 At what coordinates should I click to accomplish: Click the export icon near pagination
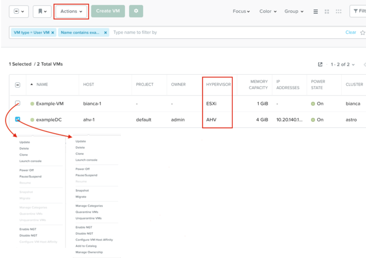(320, 64)
